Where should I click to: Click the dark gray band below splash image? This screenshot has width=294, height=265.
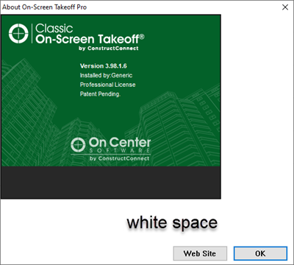[x=111, y=183]
